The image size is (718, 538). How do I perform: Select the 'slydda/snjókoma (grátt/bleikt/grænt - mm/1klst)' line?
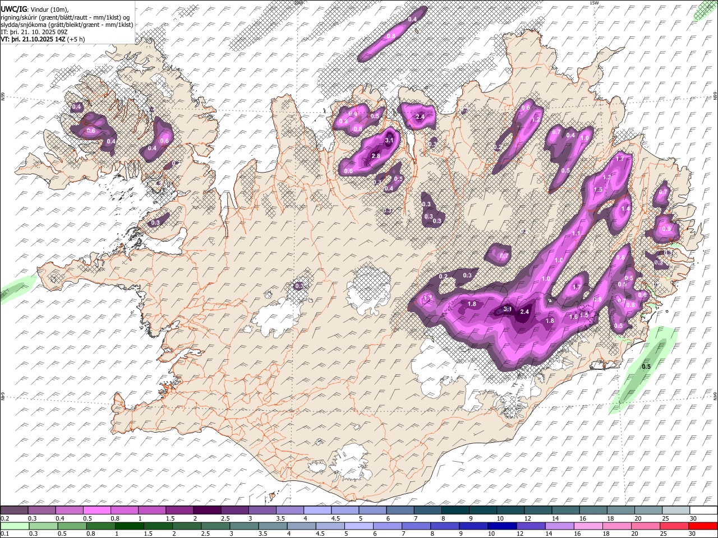67,25
